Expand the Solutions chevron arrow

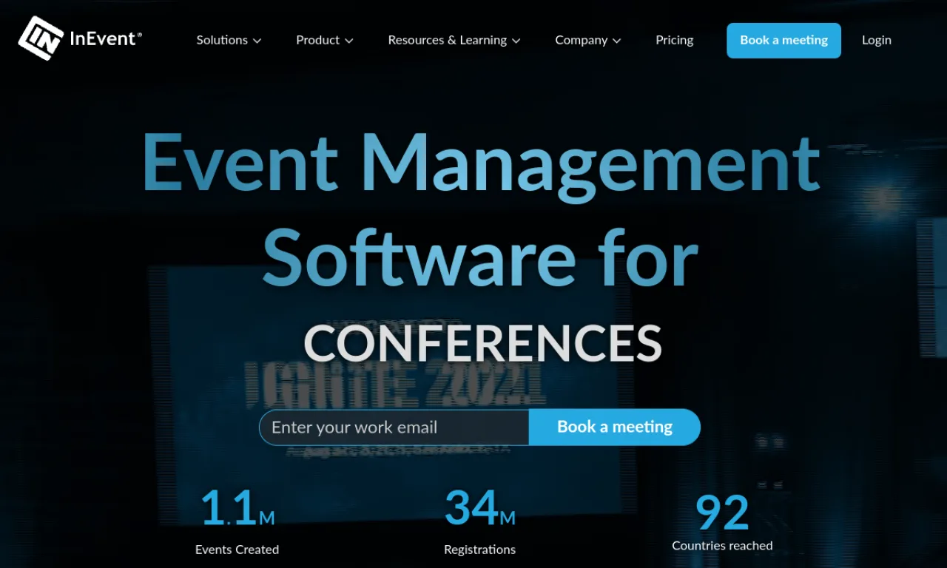coord(257,41)
